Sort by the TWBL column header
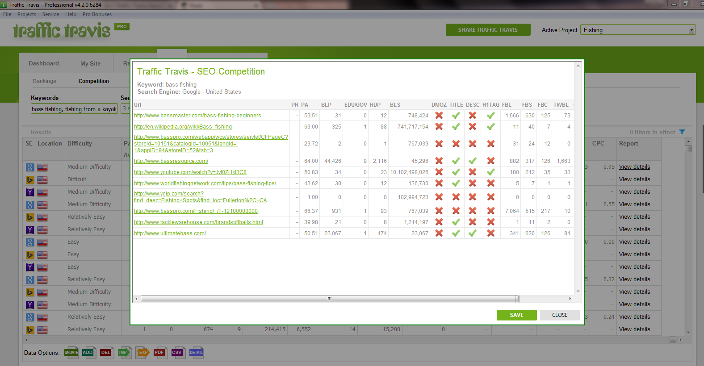The width and height of the screenshot is (704, 366). point(561,105)
